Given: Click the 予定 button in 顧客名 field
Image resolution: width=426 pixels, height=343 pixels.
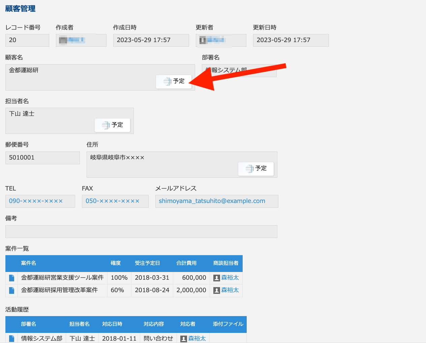Looking at the screenshot, I should [174, 81].
